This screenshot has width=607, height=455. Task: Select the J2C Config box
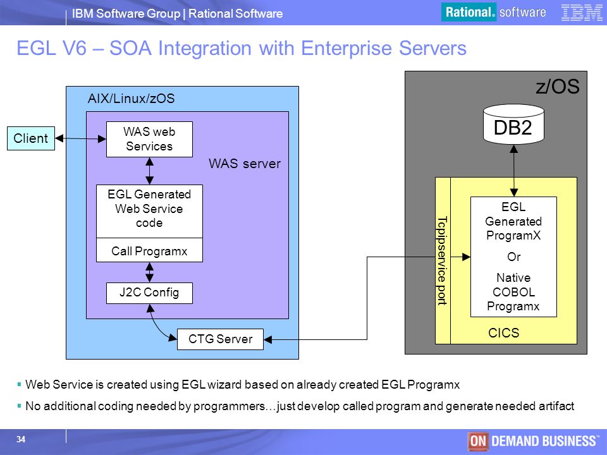point(149,293)
